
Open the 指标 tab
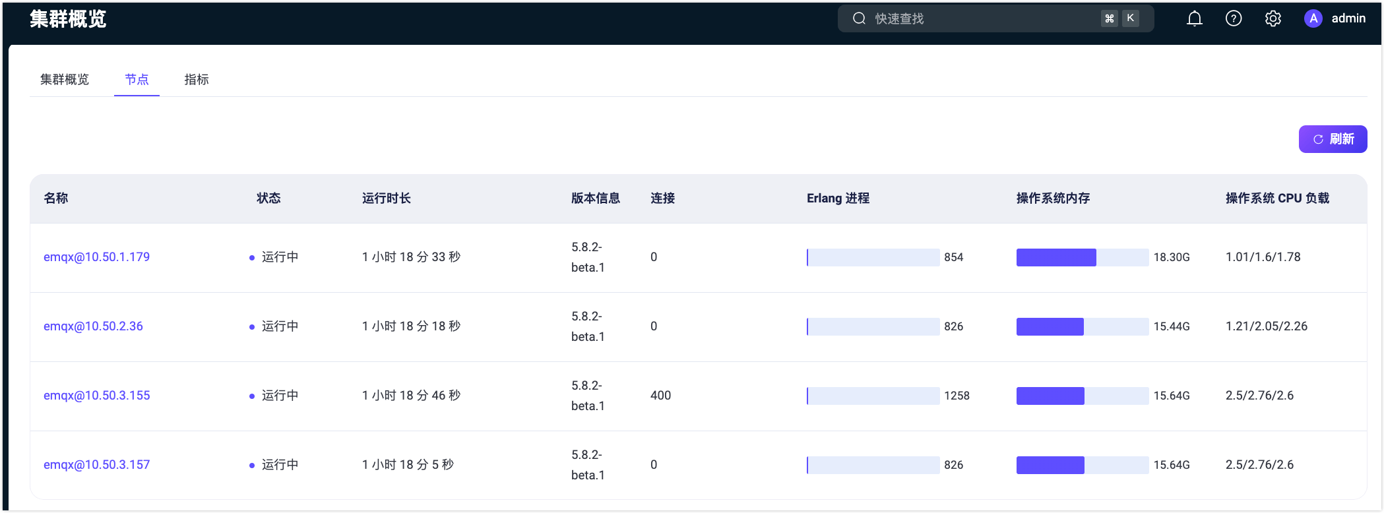(x=197, y=79)
